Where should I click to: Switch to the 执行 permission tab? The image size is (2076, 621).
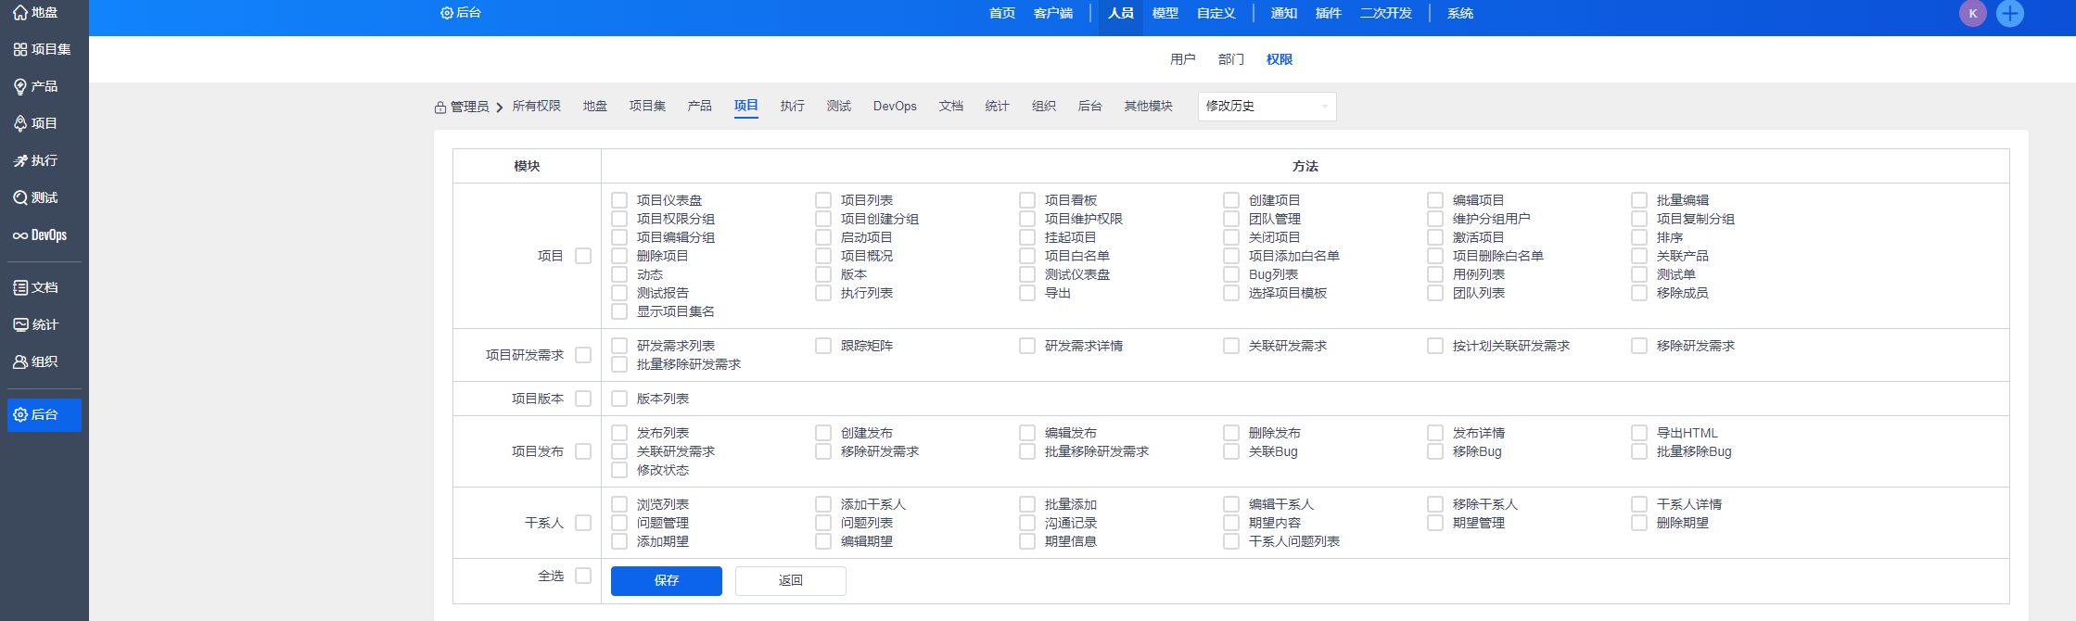point(792,106)
